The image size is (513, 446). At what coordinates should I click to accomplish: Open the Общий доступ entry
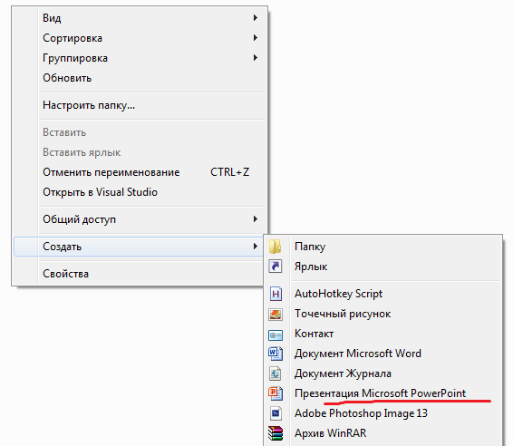(x=140, y=219)
